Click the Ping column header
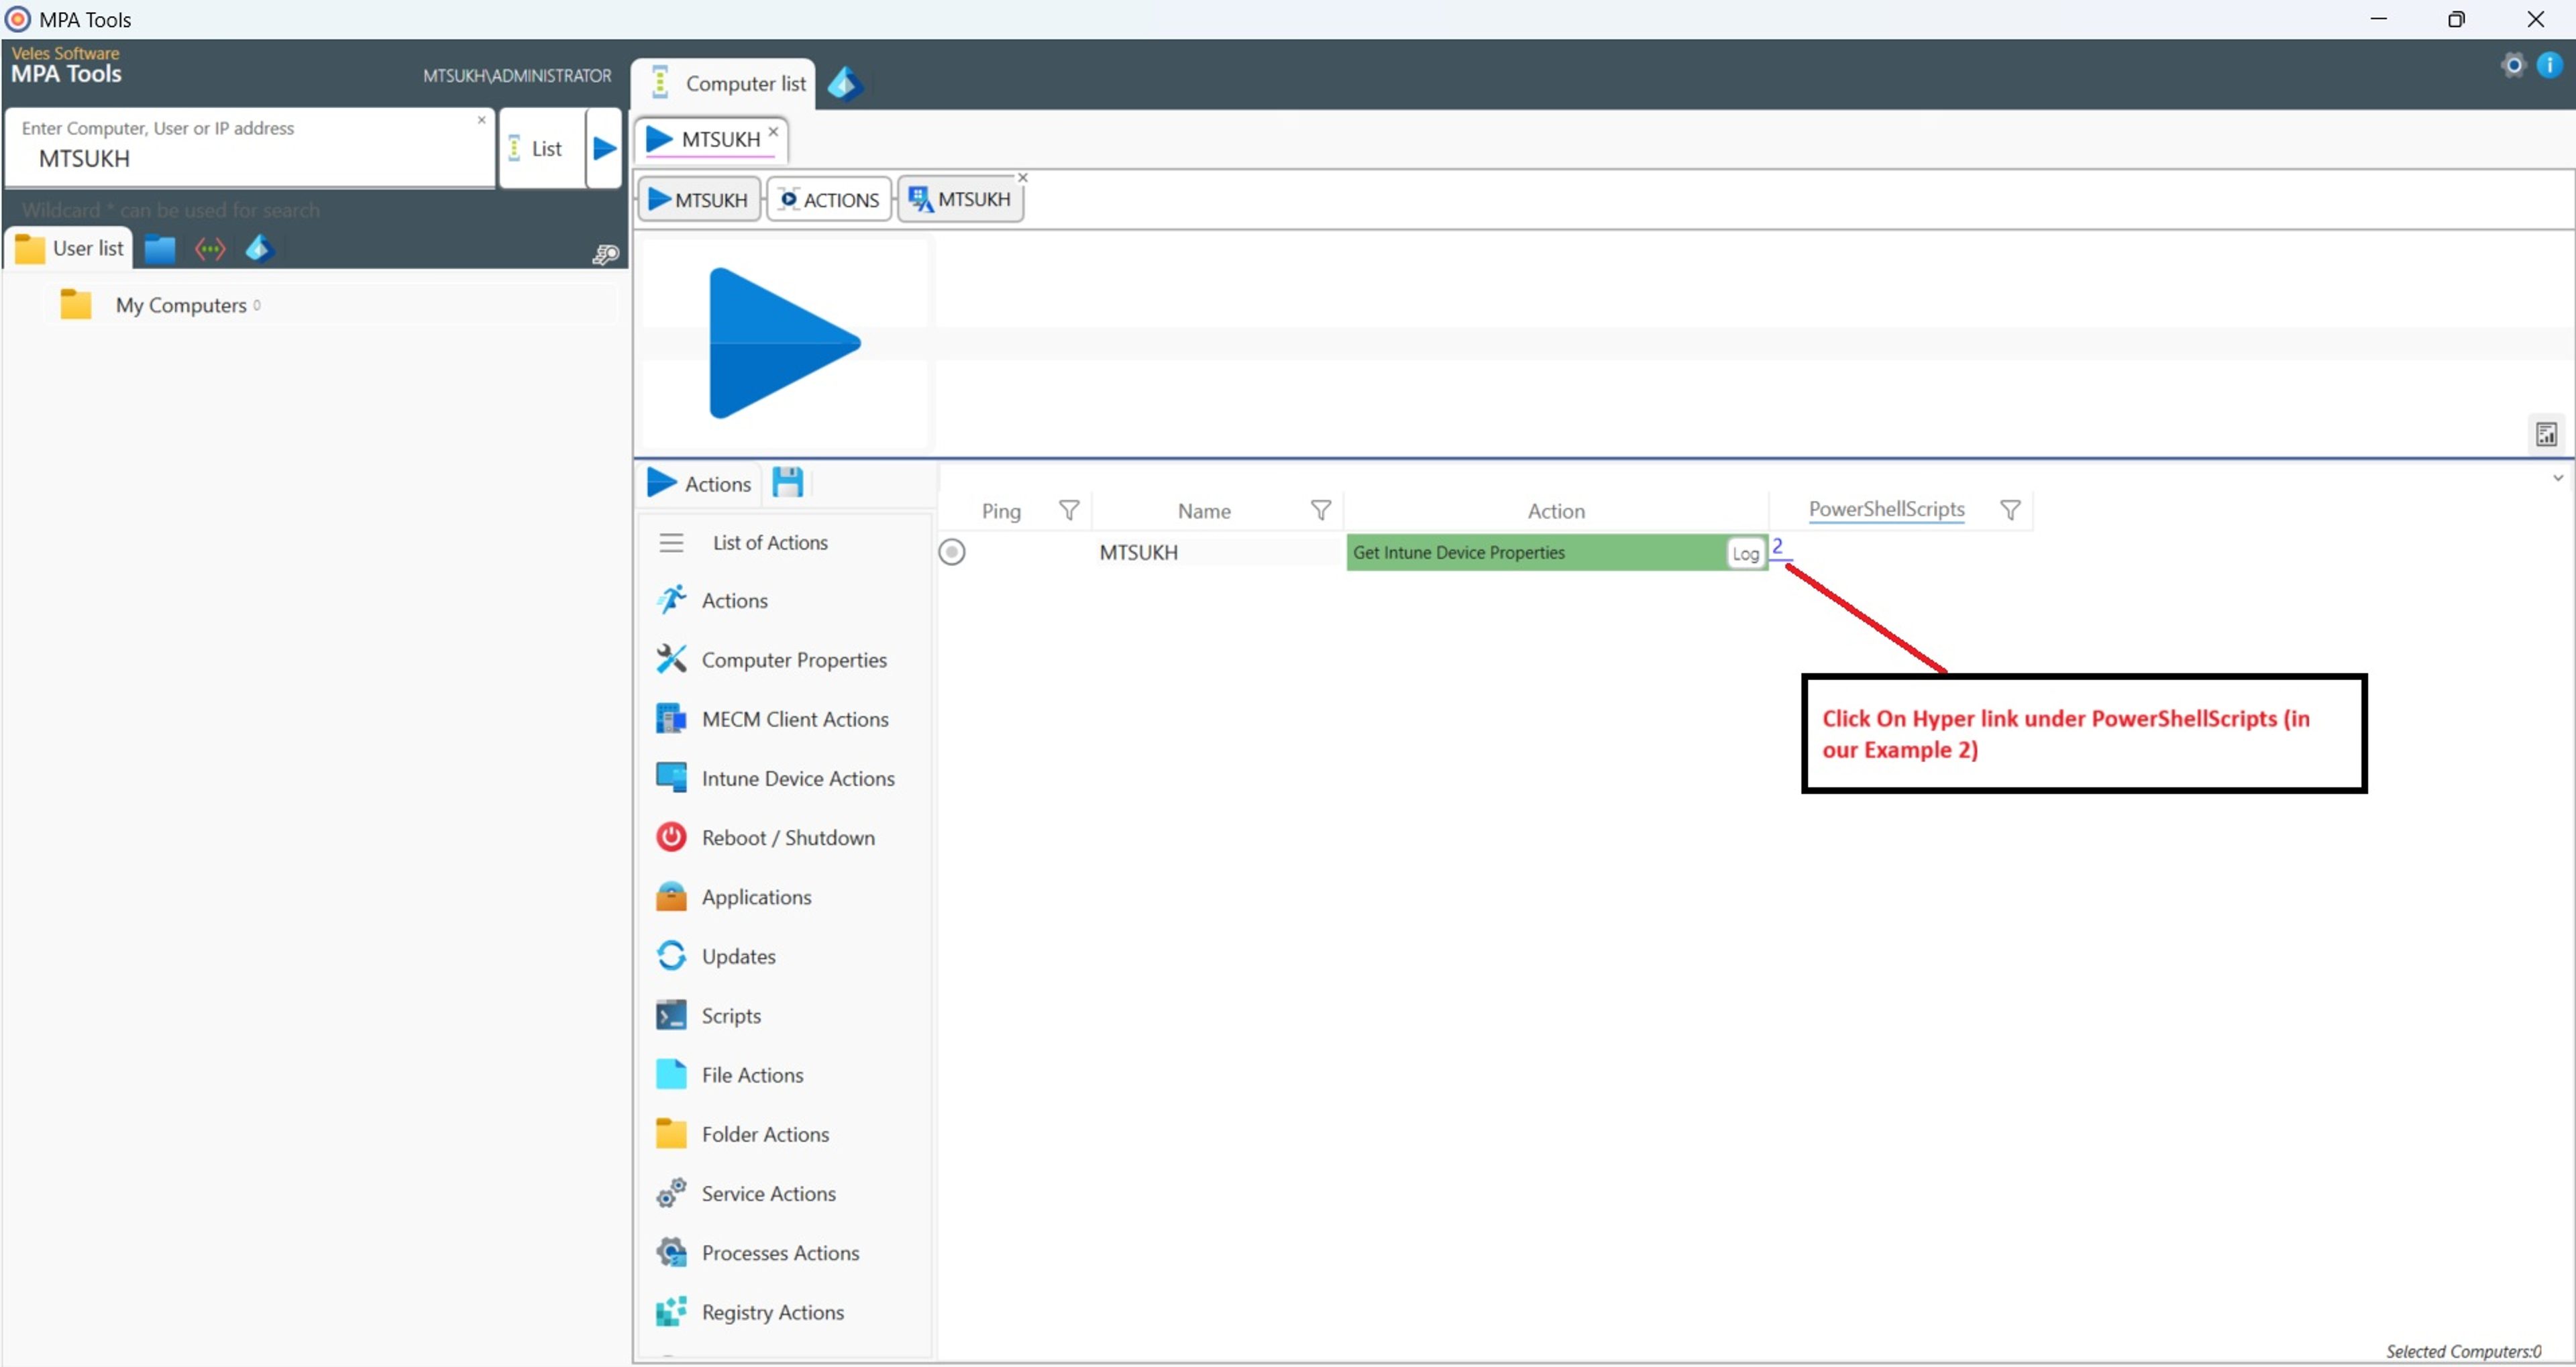This screenshot has height=1367, width=2576. point(1001,511)
